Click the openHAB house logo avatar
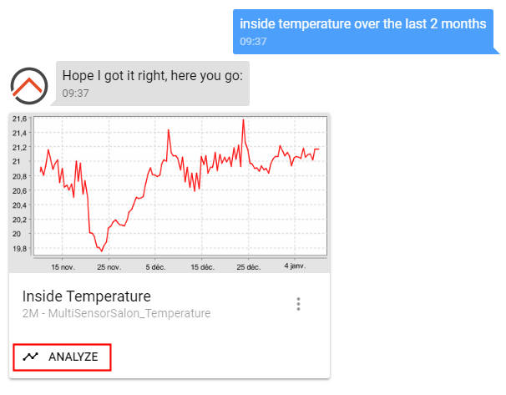 click(x=29, y=83)
